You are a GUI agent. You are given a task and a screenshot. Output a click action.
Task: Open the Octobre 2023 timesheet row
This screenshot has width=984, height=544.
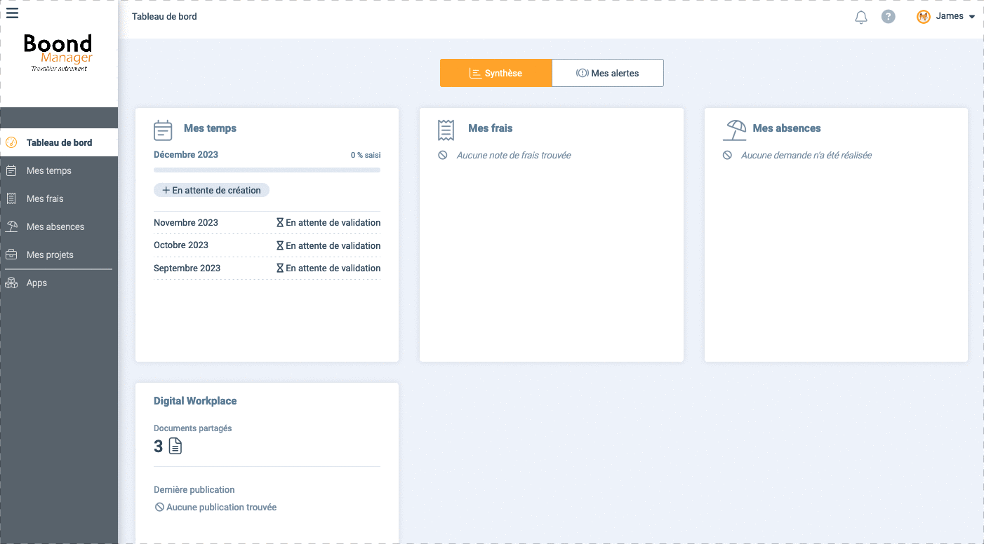coord(267,245)
